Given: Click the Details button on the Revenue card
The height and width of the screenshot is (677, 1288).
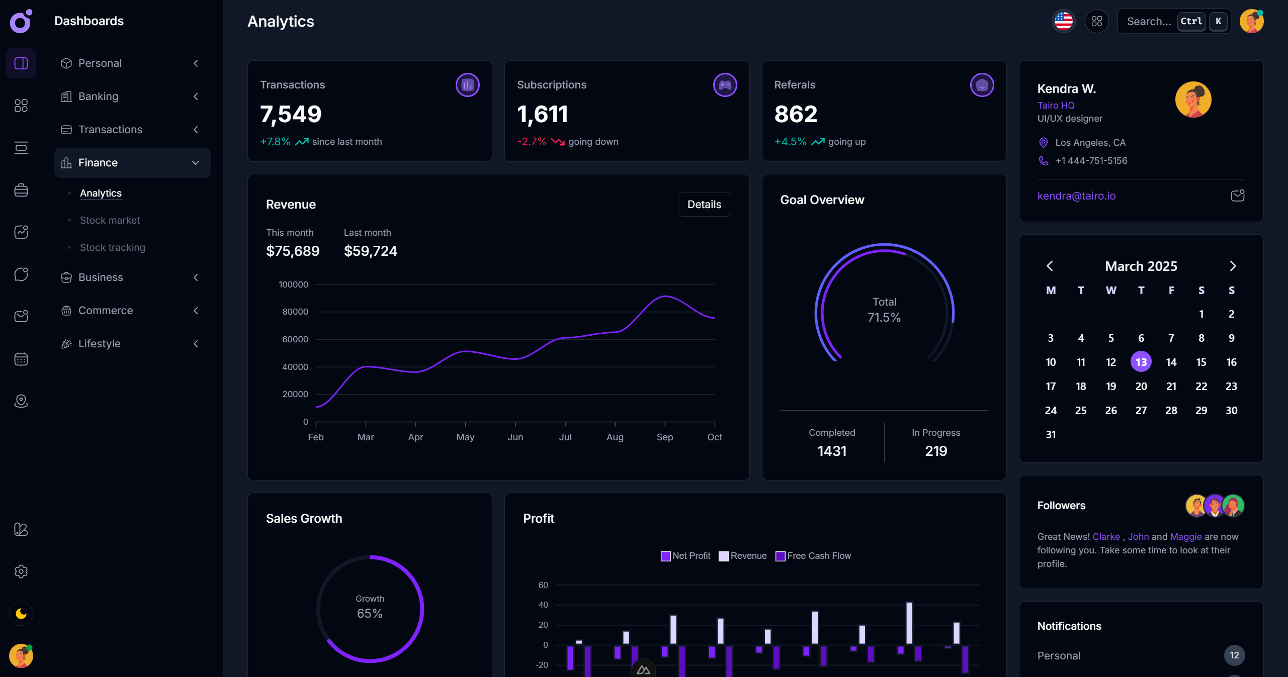Looking at the screenshot, I should click(704, 204).
